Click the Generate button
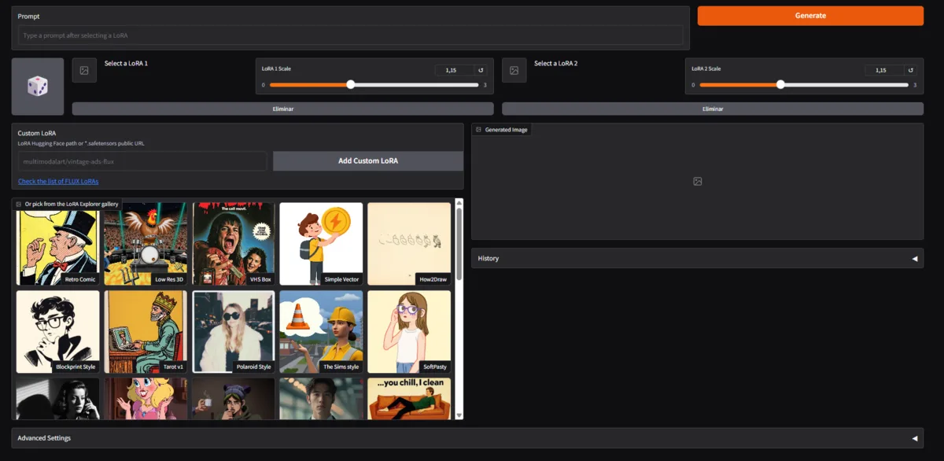The image size is (944, 461). [x=810, y=16]
